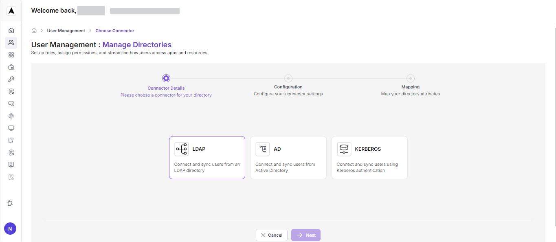
Task: Select the User Management people icon
Action: [x=11, y=42]
